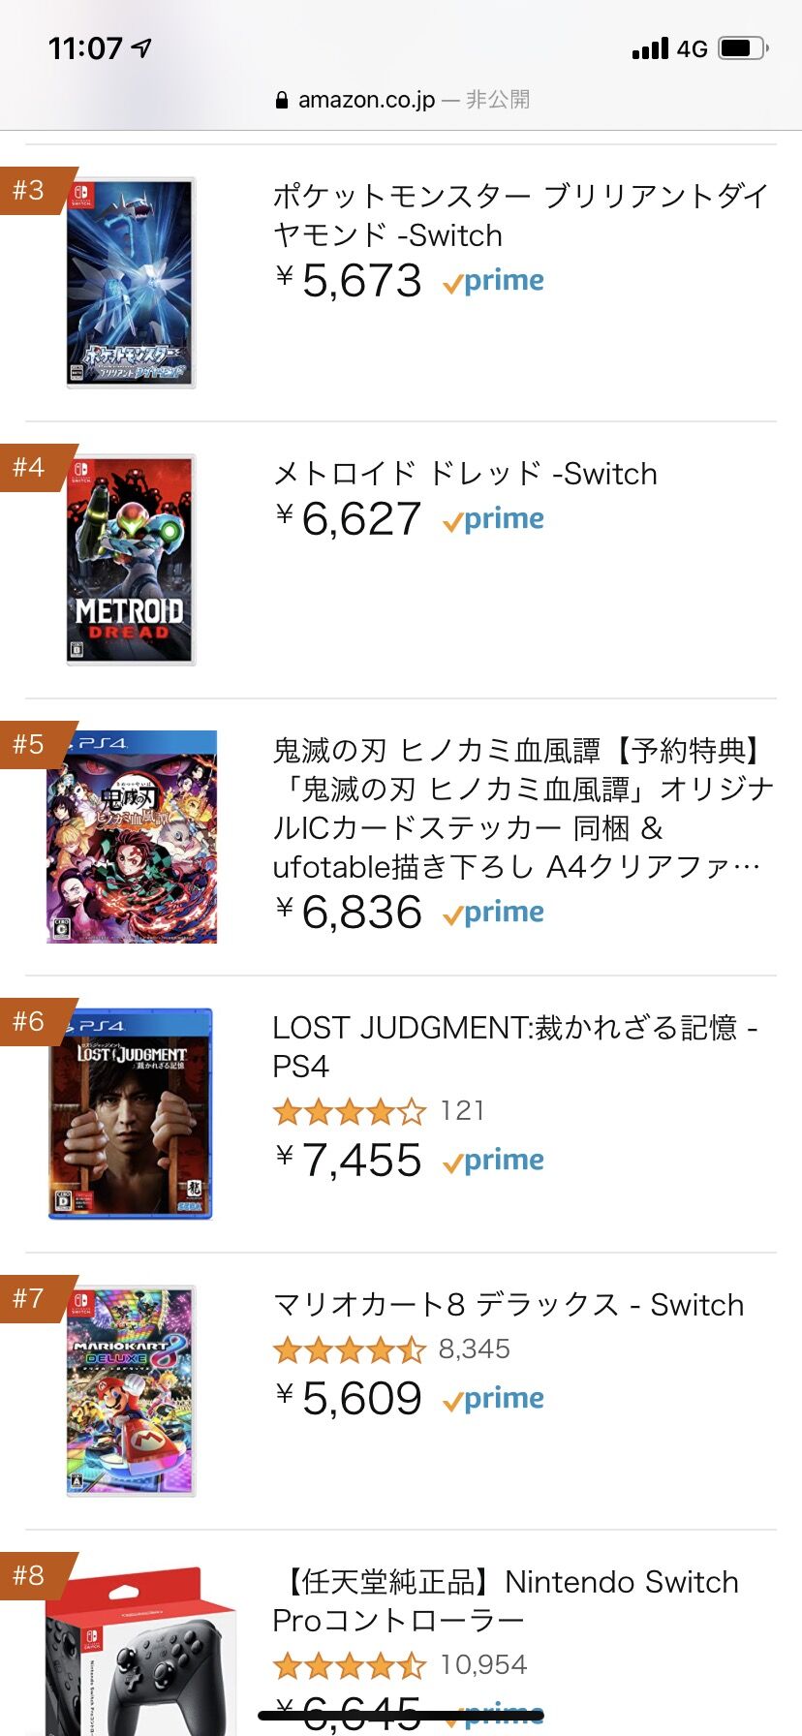Open Mario Kart 8 Deluxe cover image
The width and height of the screenshot is (802, 1736).
click(x=131, y=1391)
